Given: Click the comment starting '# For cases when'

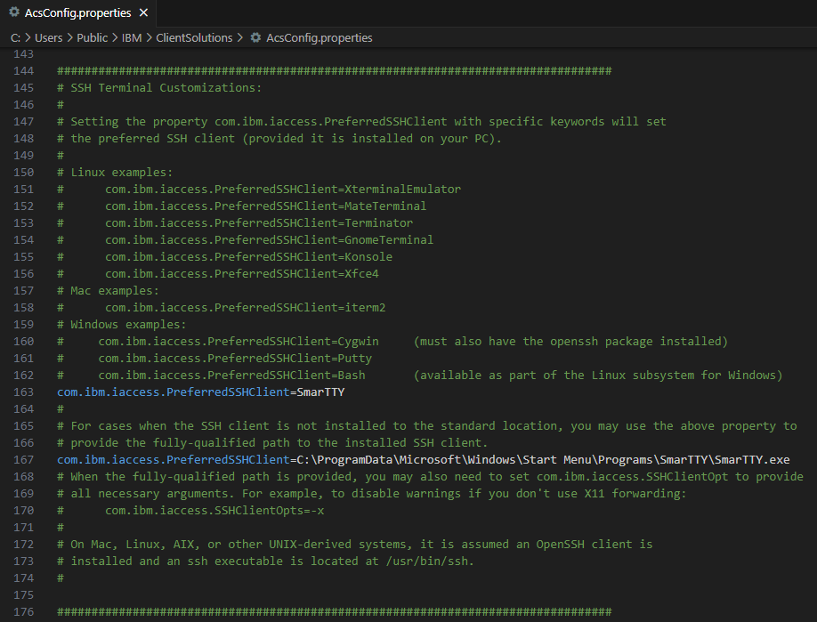Looking at the screenshot, I should (426, 425).
